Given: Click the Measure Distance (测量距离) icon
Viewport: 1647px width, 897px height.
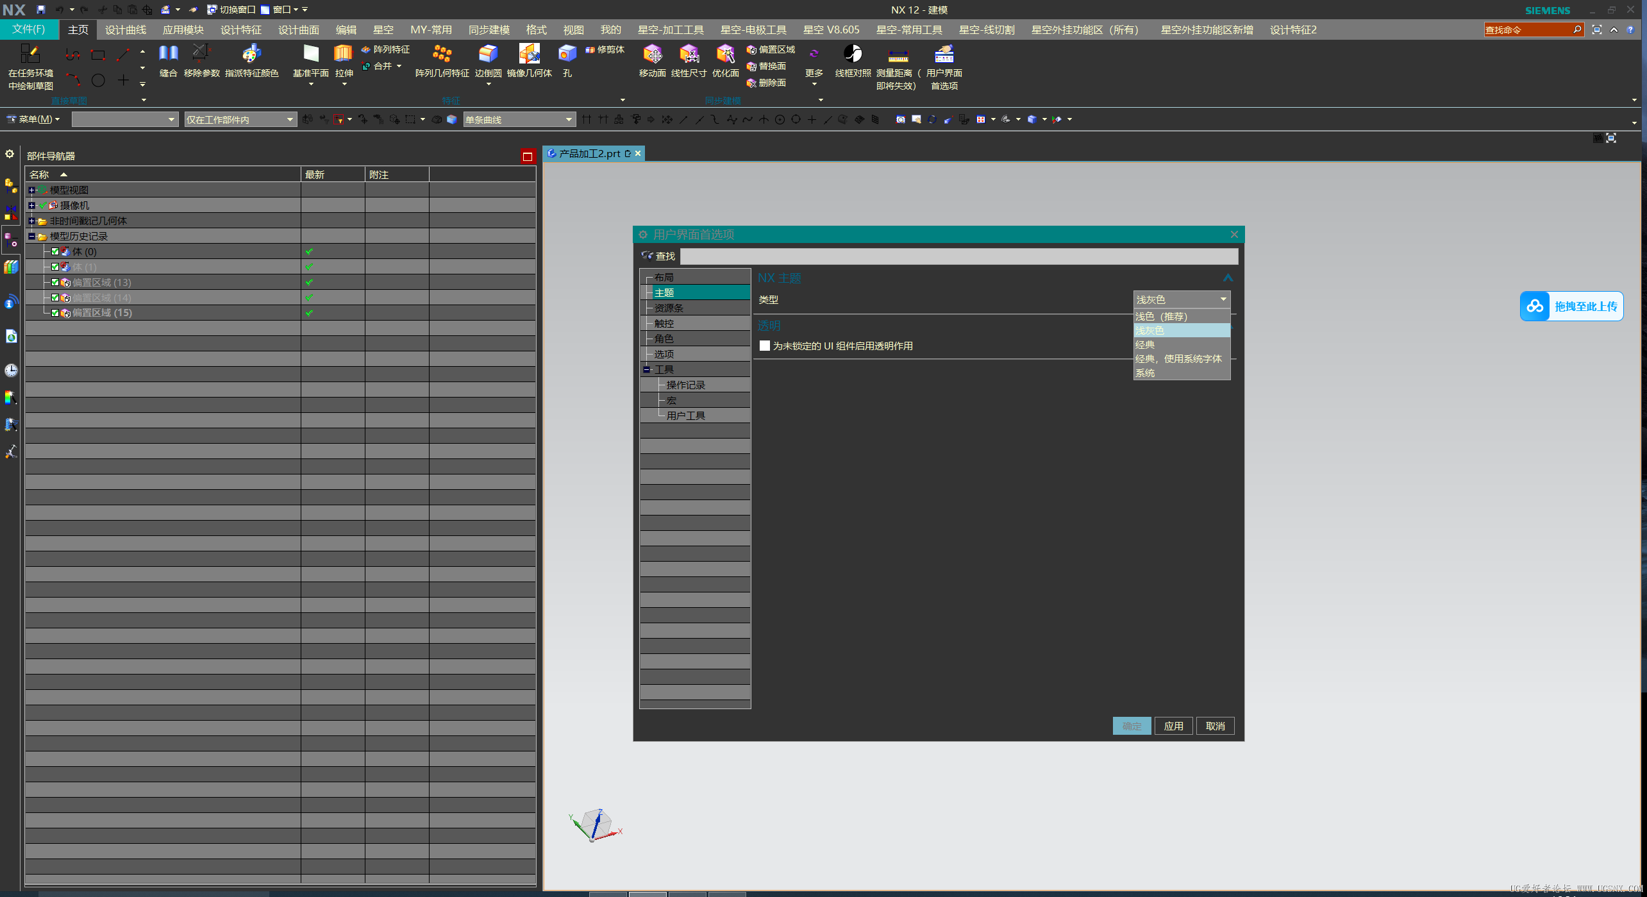Looking at the screenshot, I should coord(897,55).
